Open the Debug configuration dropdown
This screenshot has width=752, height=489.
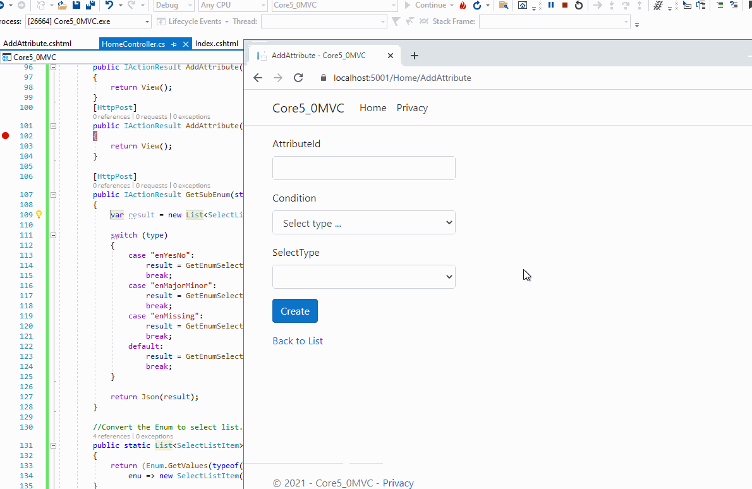click(x=174, y=5)
